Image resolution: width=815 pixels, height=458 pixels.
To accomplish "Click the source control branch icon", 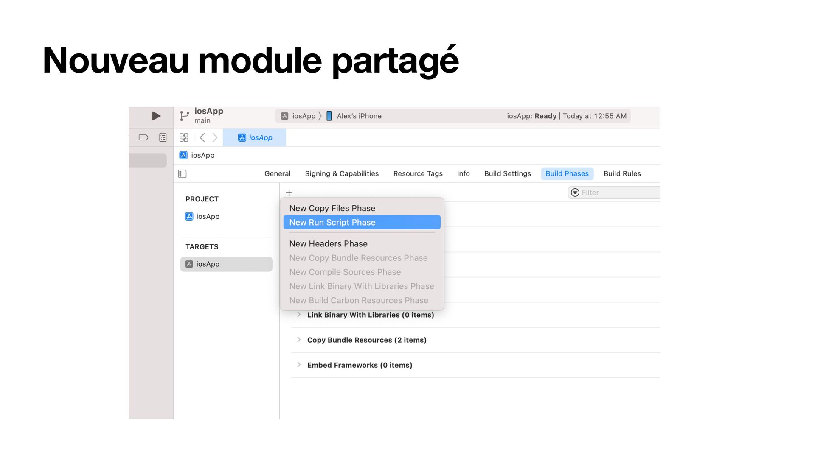I will click(x=184, y=116).
